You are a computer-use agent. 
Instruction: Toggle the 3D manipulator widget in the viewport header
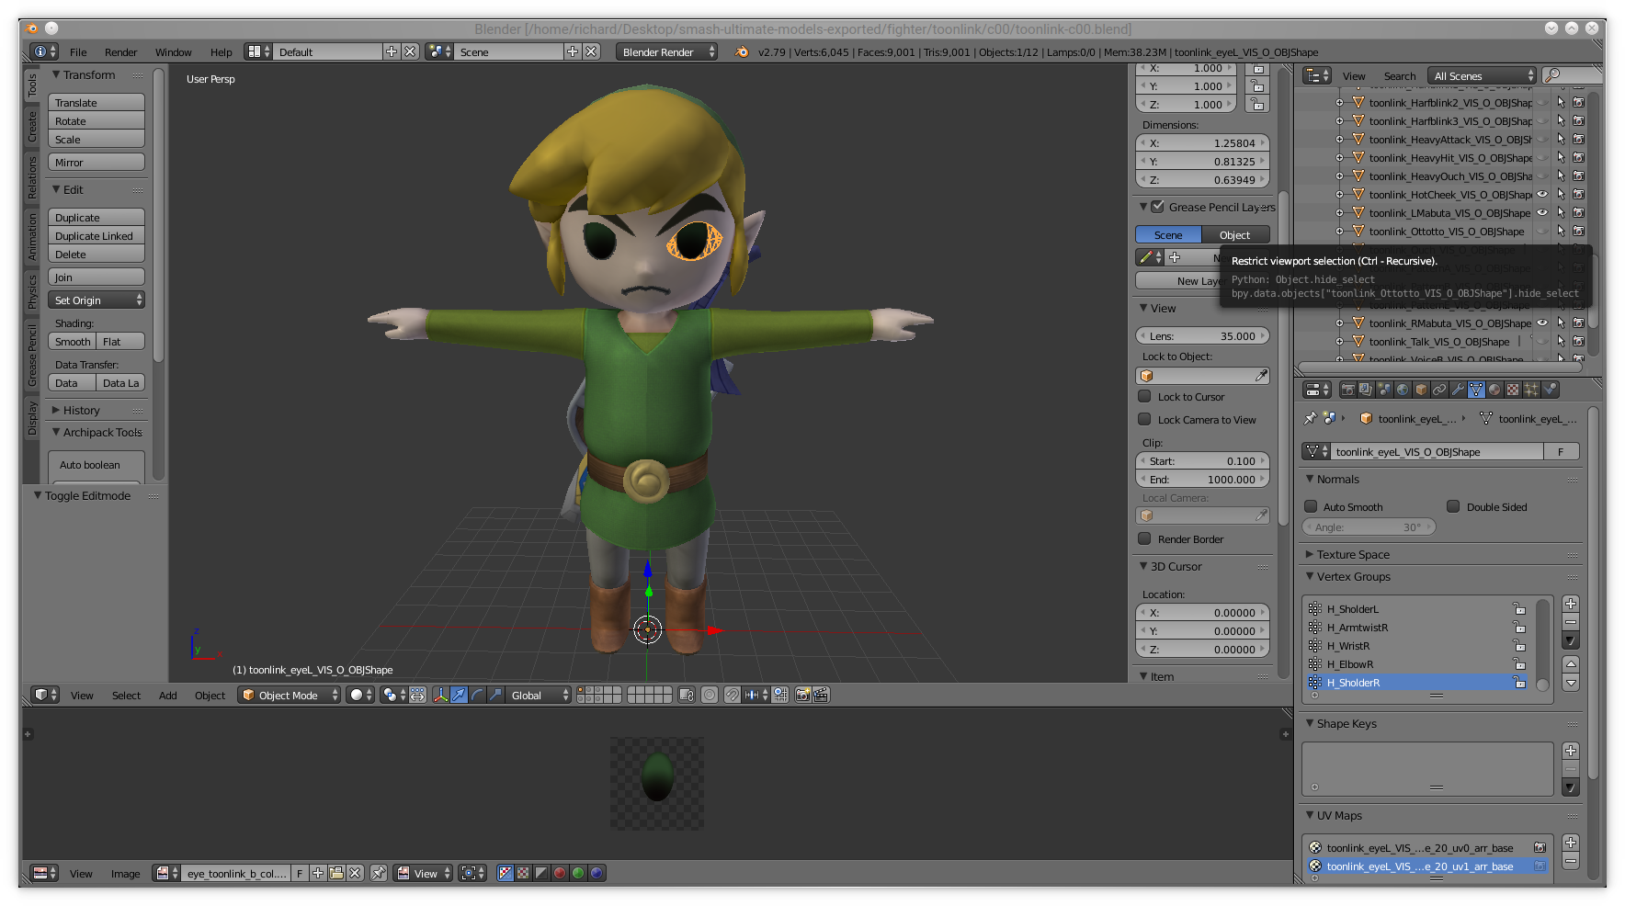[x=440, y=695]
